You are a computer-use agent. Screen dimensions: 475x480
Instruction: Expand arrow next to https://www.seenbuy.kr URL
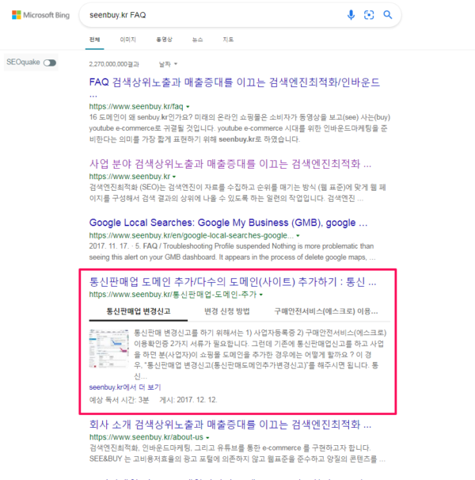click(x=174, y=177)
